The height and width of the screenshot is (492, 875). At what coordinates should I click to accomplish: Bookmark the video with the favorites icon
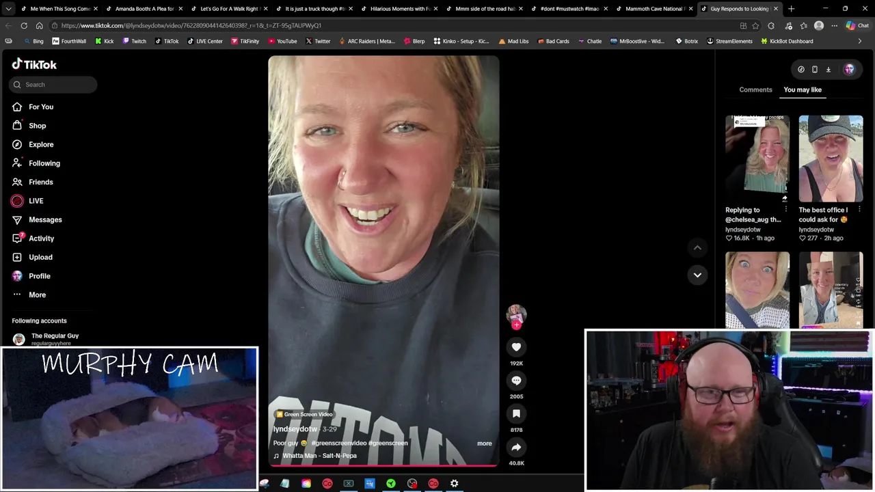coord(516,413)
